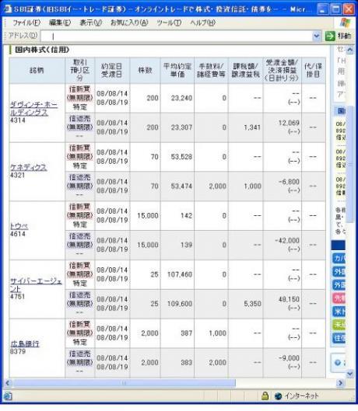This screenshot has height=411, width=358.
Task: Click the 約定日 受渡日 column header
Action: (x=112, y=70)
